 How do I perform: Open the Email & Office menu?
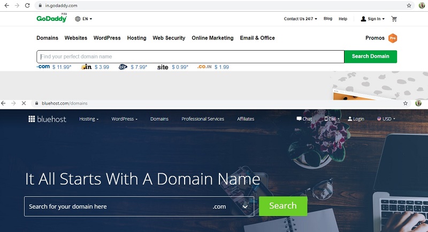[257, 38]
